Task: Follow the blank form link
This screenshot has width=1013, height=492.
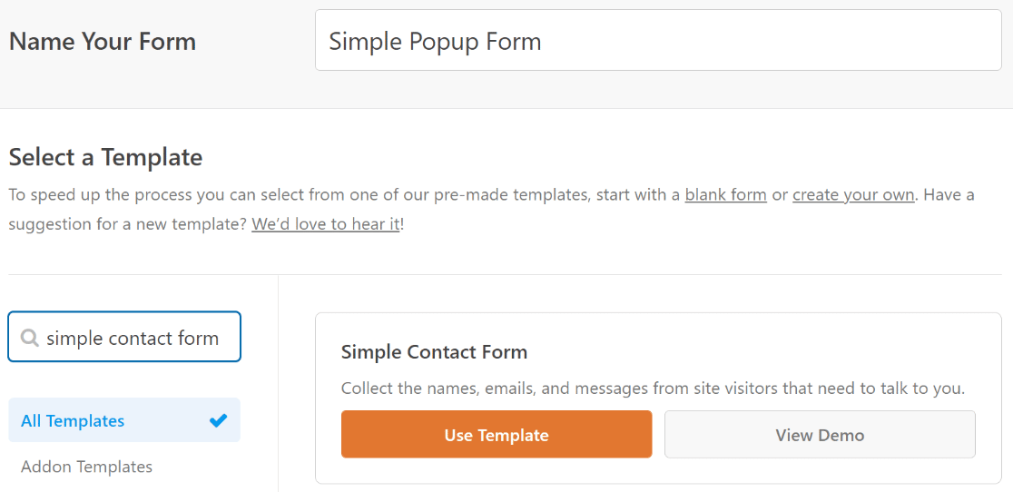Action: 725,194
